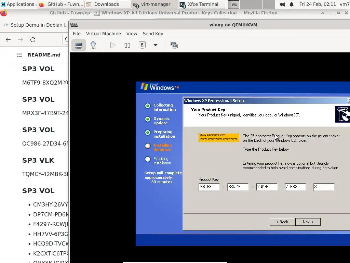The image size is (350, 263).
Task: Click the DP7CM-PD6M list item
Action: coord(51,214)
